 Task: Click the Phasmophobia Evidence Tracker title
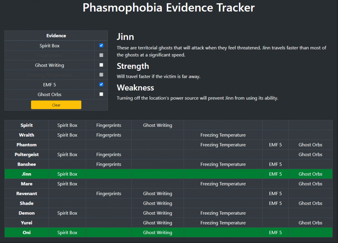169,8
